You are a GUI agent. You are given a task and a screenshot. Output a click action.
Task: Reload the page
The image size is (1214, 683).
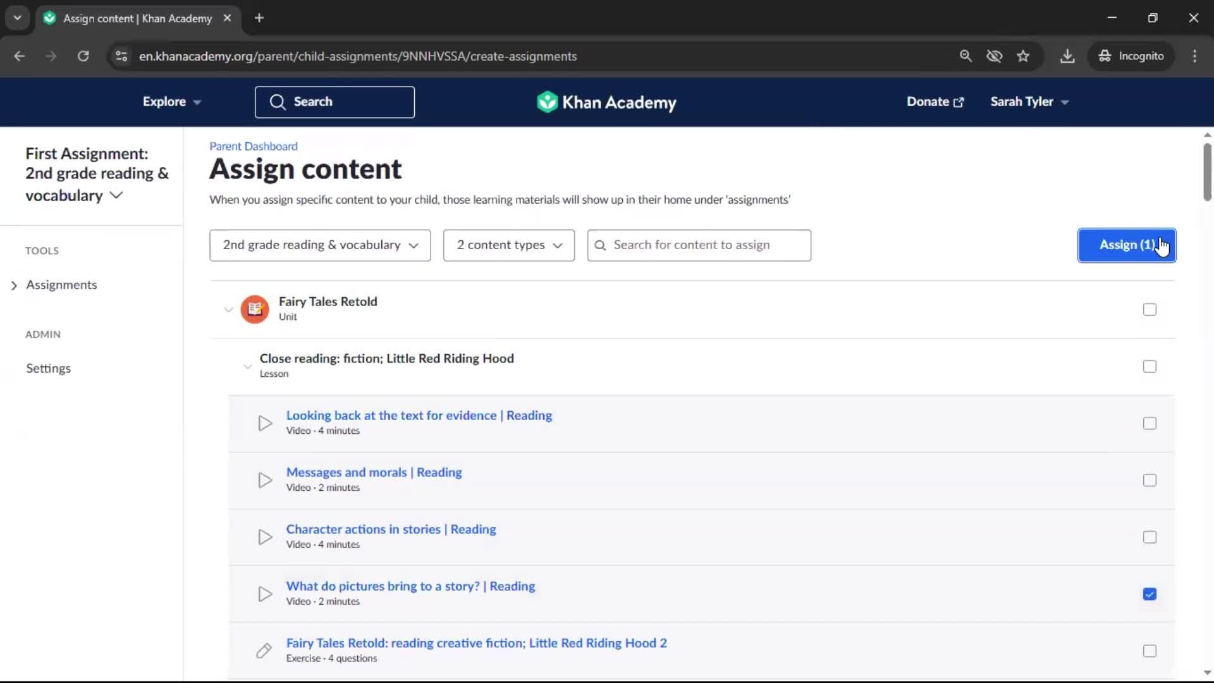[83, 56]
